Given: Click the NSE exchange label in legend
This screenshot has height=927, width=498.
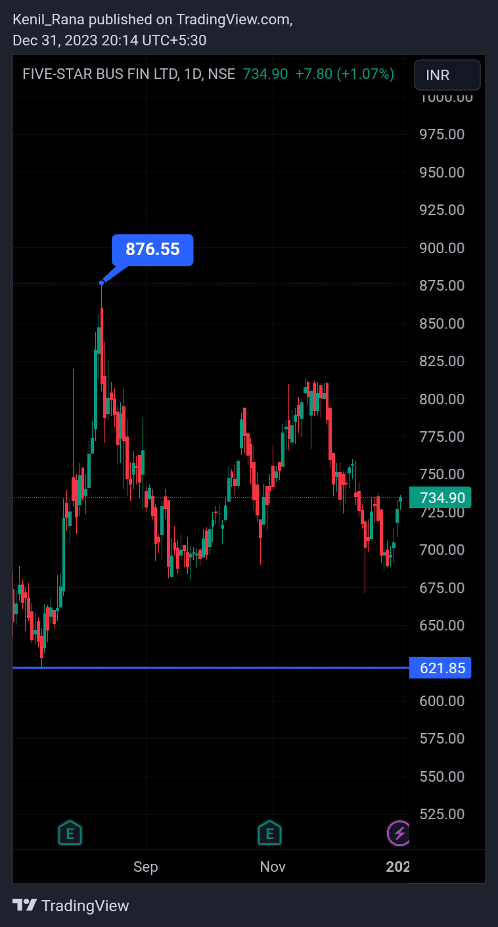Looking at the screenshot, I should point(221,74).
